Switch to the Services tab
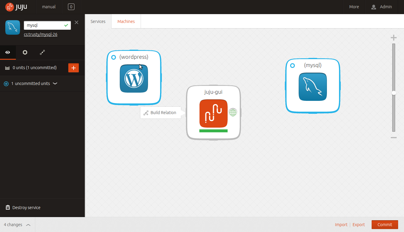The image size is (404, 232). point(98,21)
